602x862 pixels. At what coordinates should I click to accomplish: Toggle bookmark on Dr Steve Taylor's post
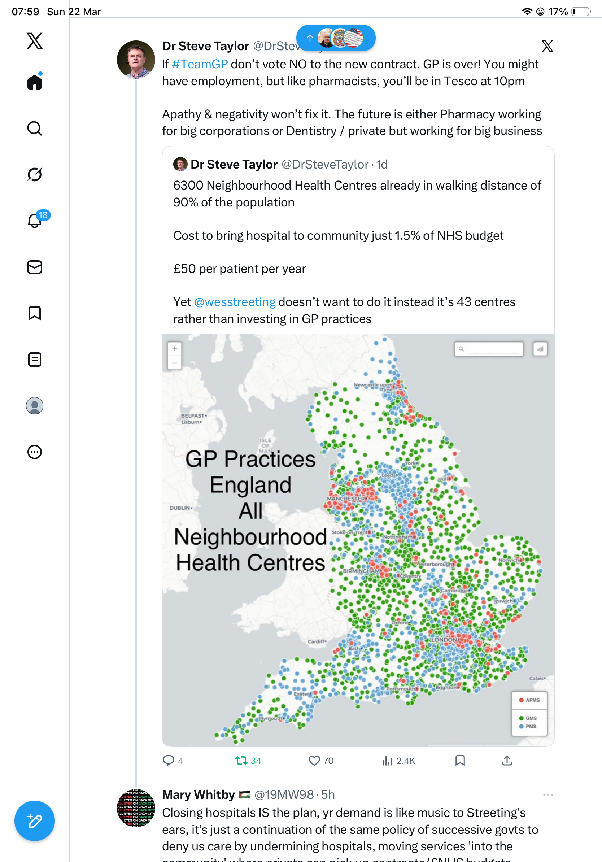click(460, 761)
